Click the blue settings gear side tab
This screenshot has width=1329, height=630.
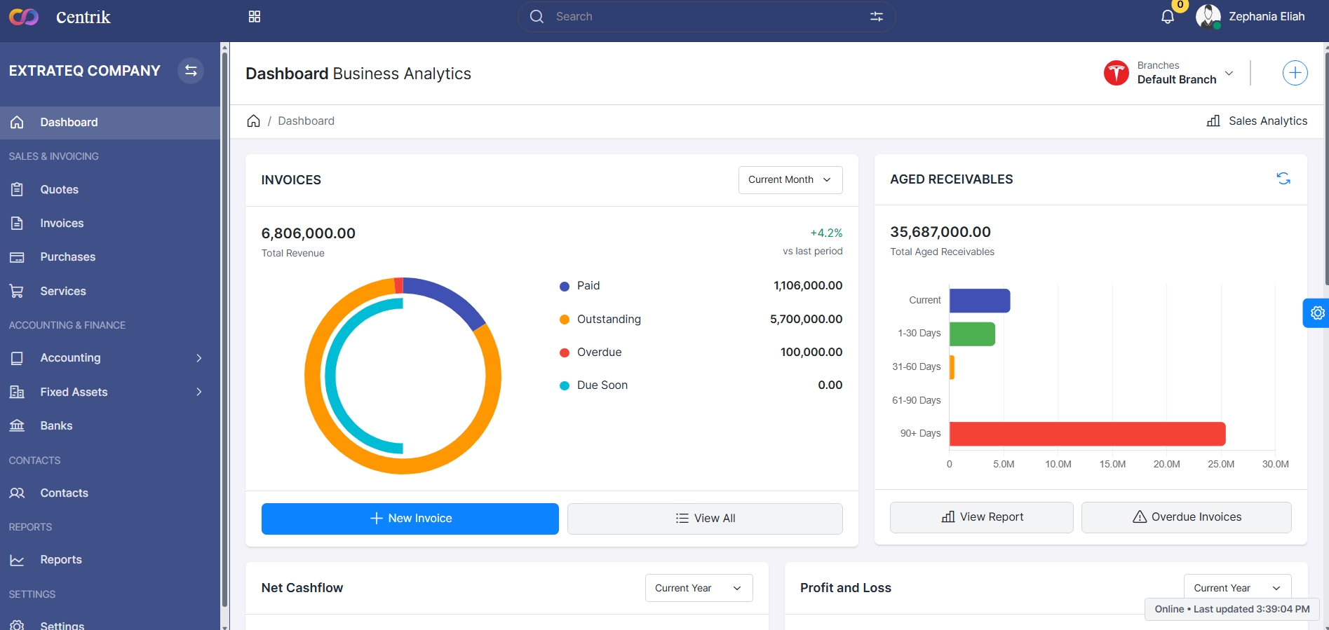click(x=1317, y=313)
